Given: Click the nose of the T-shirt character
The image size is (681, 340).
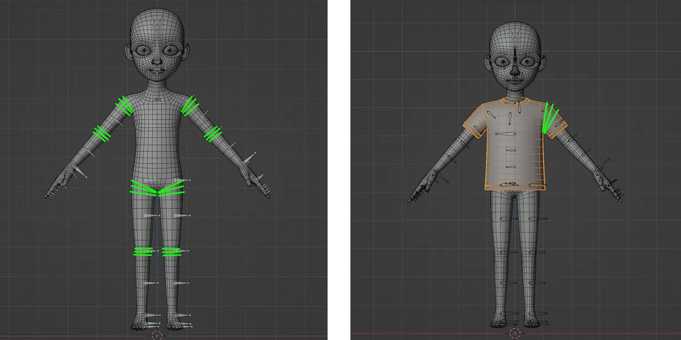Looking at the screenshot, I should 515,71.
